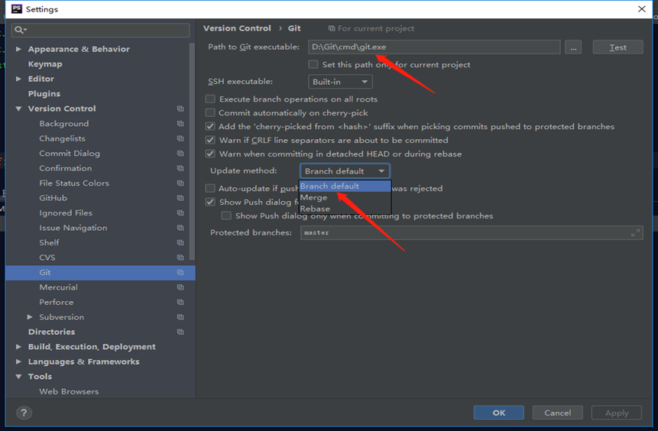Click the project-level icon beside Ignored Files
658x431 pixels.
[x=180, y=212]
